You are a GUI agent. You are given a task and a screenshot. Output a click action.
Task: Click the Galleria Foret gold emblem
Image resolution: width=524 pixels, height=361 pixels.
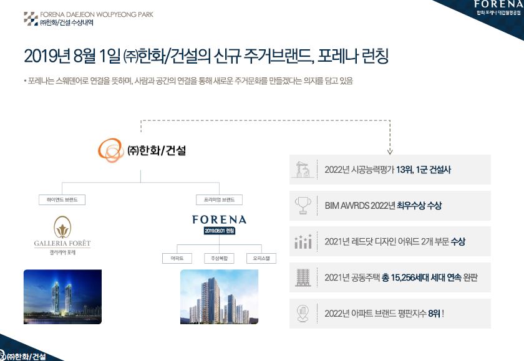62,227
